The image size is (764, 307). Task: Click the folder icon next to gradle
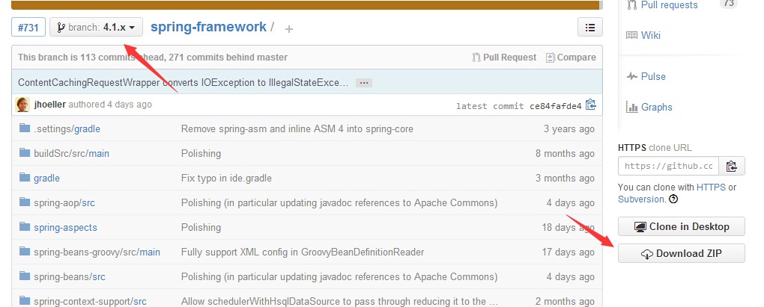click(25, 177)
